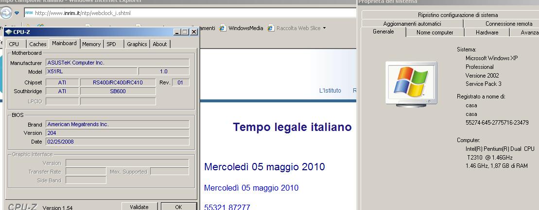Open the Raccolta Web Slice favorite
The height and width of the screenshot is (210, 539).
point(298,28)
